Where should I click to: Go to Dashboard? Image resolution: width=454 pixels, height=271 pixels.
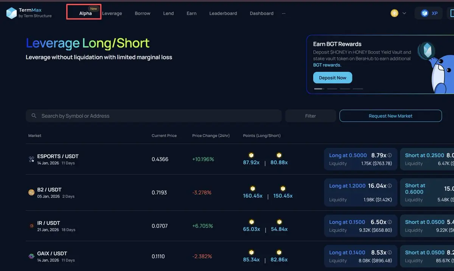click(261, 13)
